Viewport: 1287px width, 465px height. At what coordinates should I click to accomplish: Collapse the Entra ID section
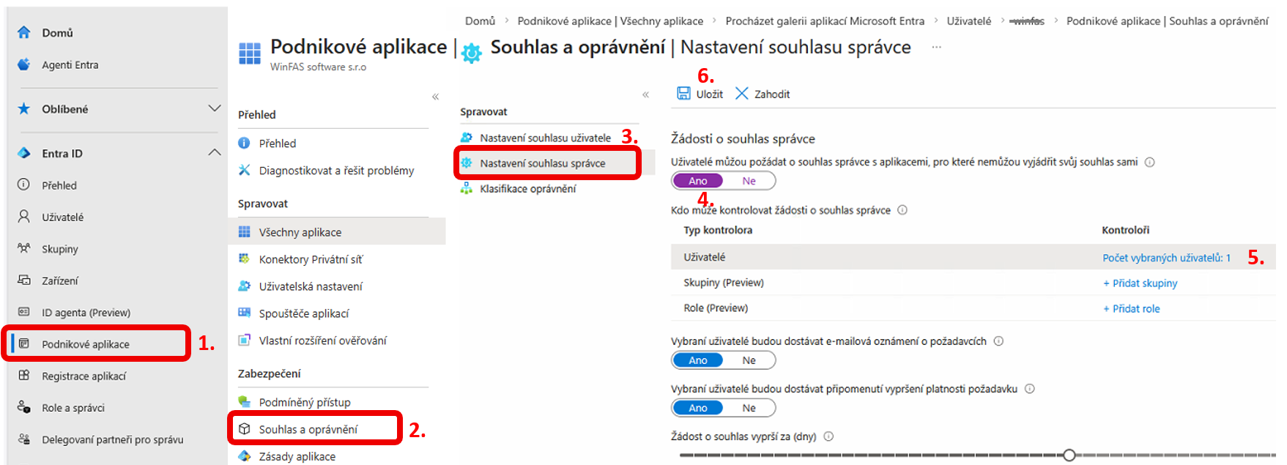tap(214, 153)
